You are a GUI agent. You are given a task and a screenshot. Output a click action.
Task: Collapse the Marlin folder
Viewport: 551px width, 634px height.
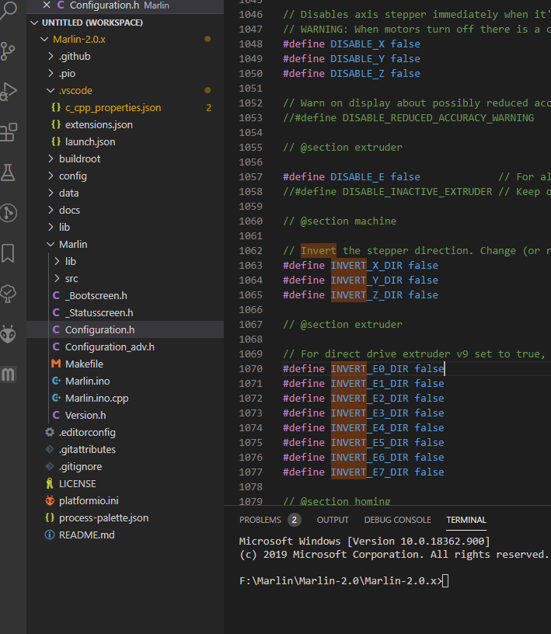(x=51, y=244)
